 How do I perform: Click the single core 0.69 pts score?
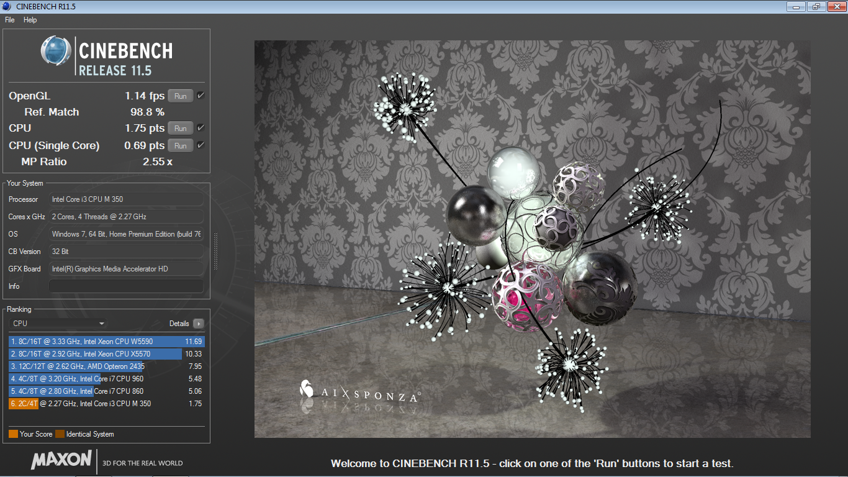145,146
